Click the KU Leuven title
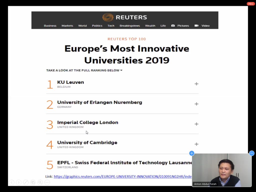Viewport: 256px width, 192px height. (x=70, y=82)
